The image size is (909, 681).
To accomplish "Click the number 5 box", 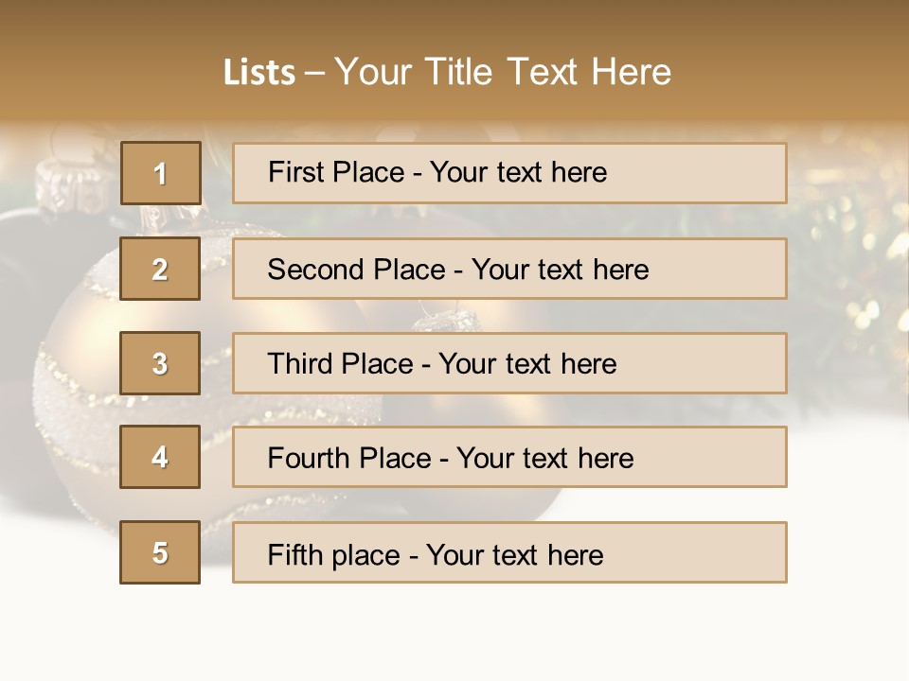I will coord(160,552).
